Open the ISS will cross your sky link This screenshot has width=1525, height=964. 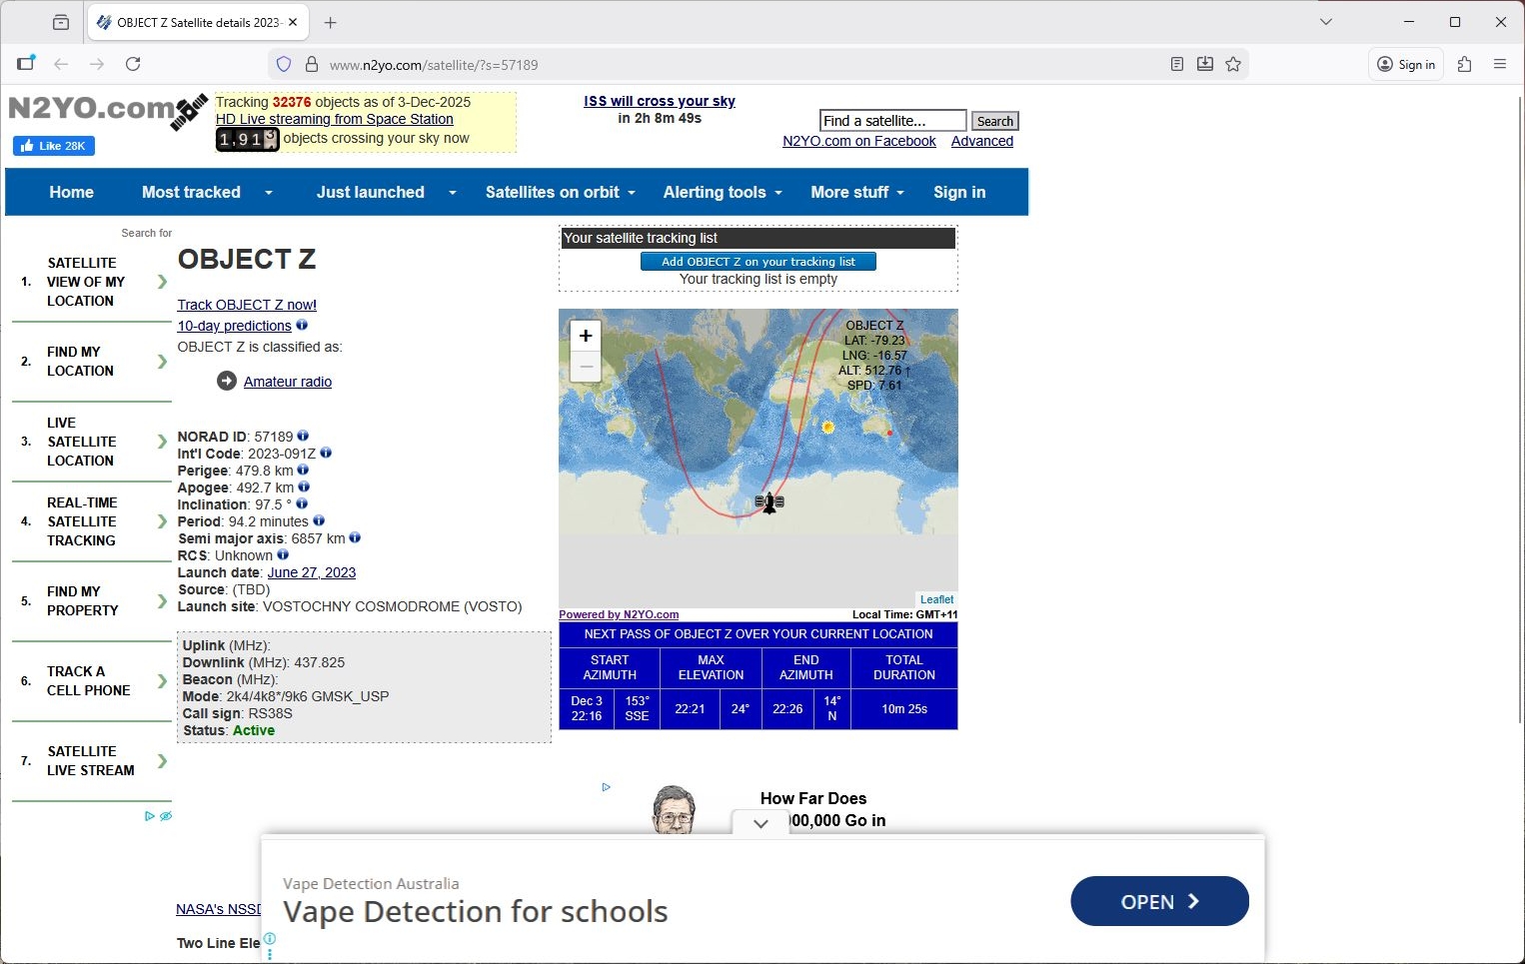[x=660, y=101]
